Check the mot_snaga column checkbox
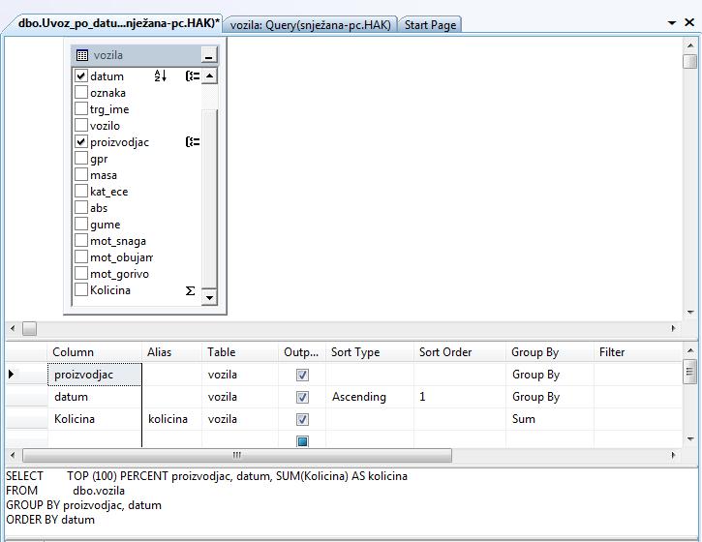 point(80,241)
